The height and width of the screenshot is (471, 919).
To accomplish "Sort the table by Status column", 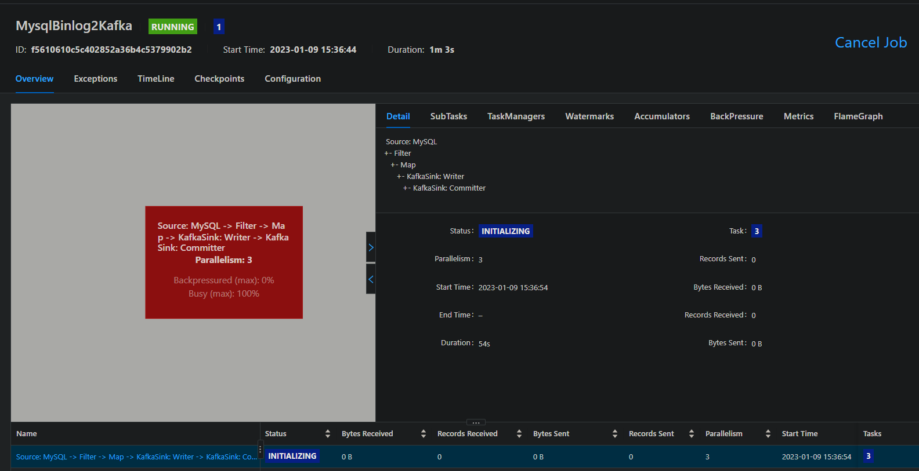I will (328, 434).
